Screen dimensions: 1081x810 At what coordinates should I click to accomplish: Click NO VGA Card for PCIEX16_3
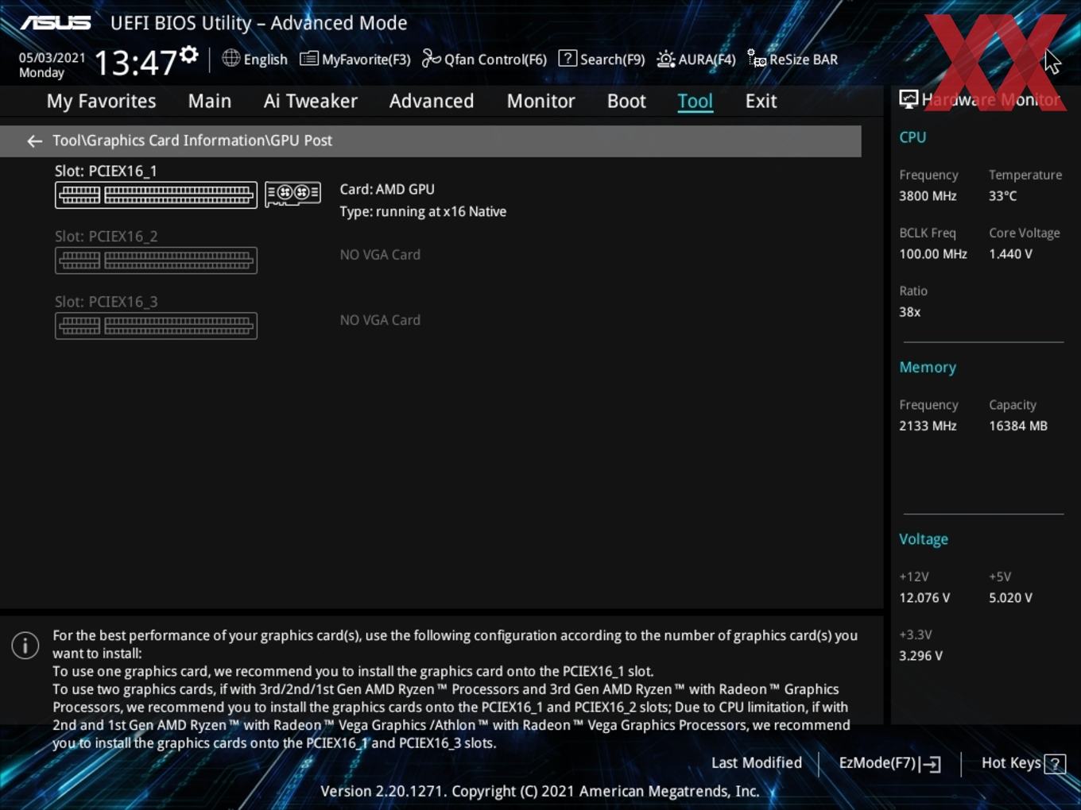pos(380,320)
